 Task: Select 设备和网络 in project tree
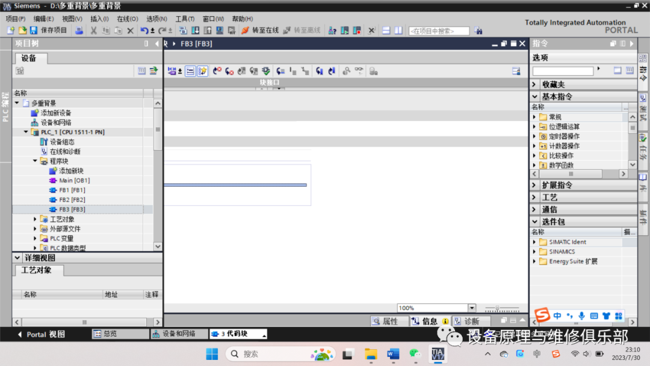(55, 122)
